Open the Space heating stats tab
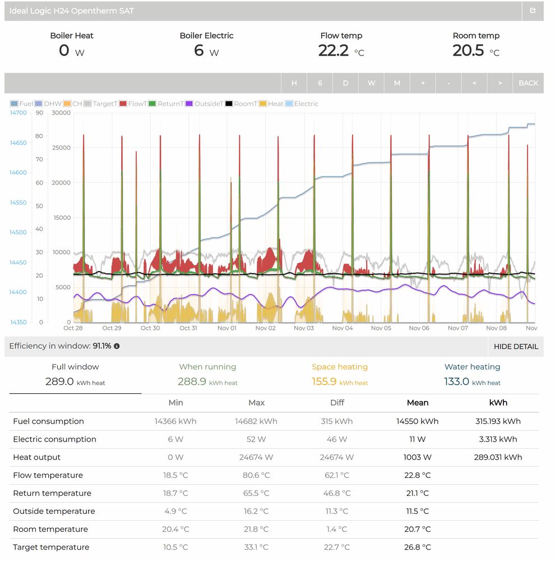Screen dimensions: 555x561 (340, 375)
